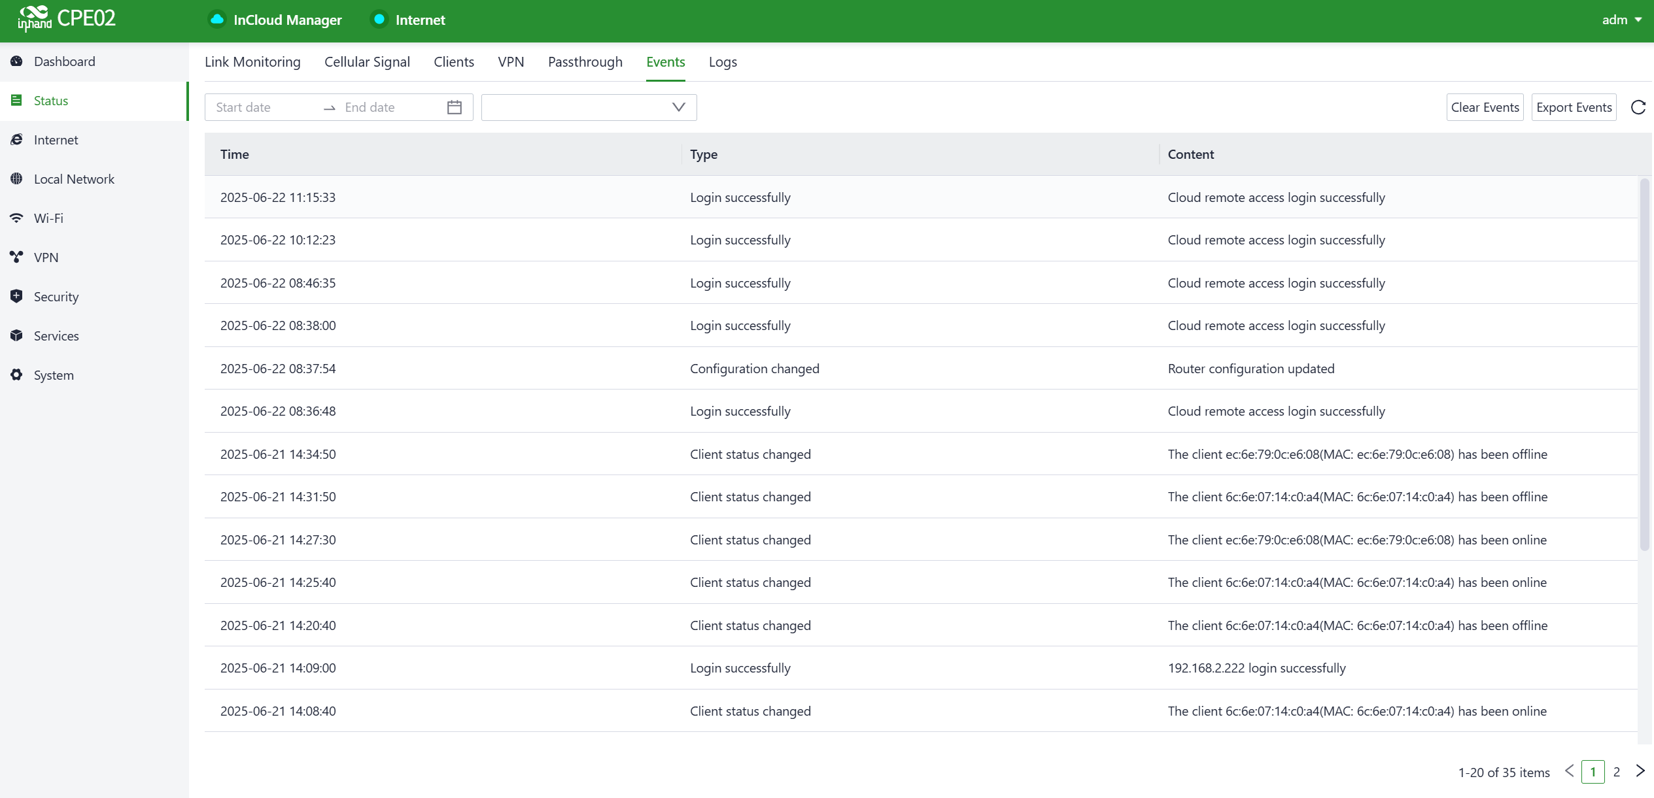Image resolution: width=1654 pixels, height=798 pixels.
Task: Click the Local Network globe icon
Action: click(x=17, y=179)
